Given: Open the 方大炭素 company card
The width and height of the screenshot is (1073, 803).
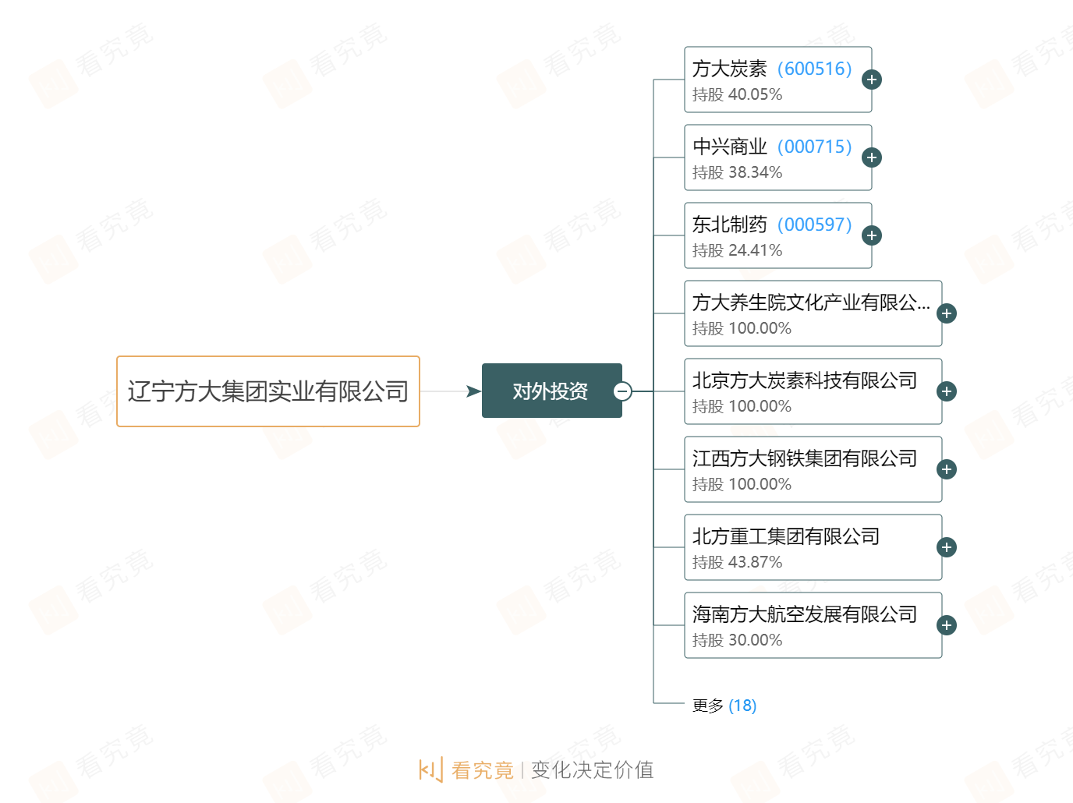Looking at the screenshot, I should pyautogui.click(x=778, y=80).
